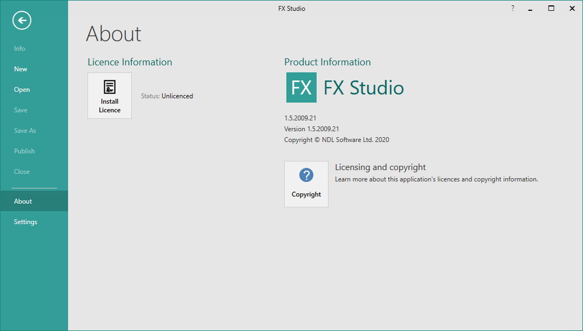Select the FX product badge
This screenshot has width=583, height=331.
click(x=301, y=87)
